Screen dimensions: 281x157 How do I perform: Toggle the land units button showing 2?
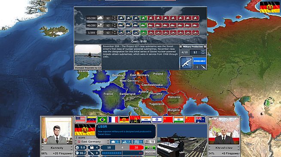pyautogui.click(x=126, y=142)
